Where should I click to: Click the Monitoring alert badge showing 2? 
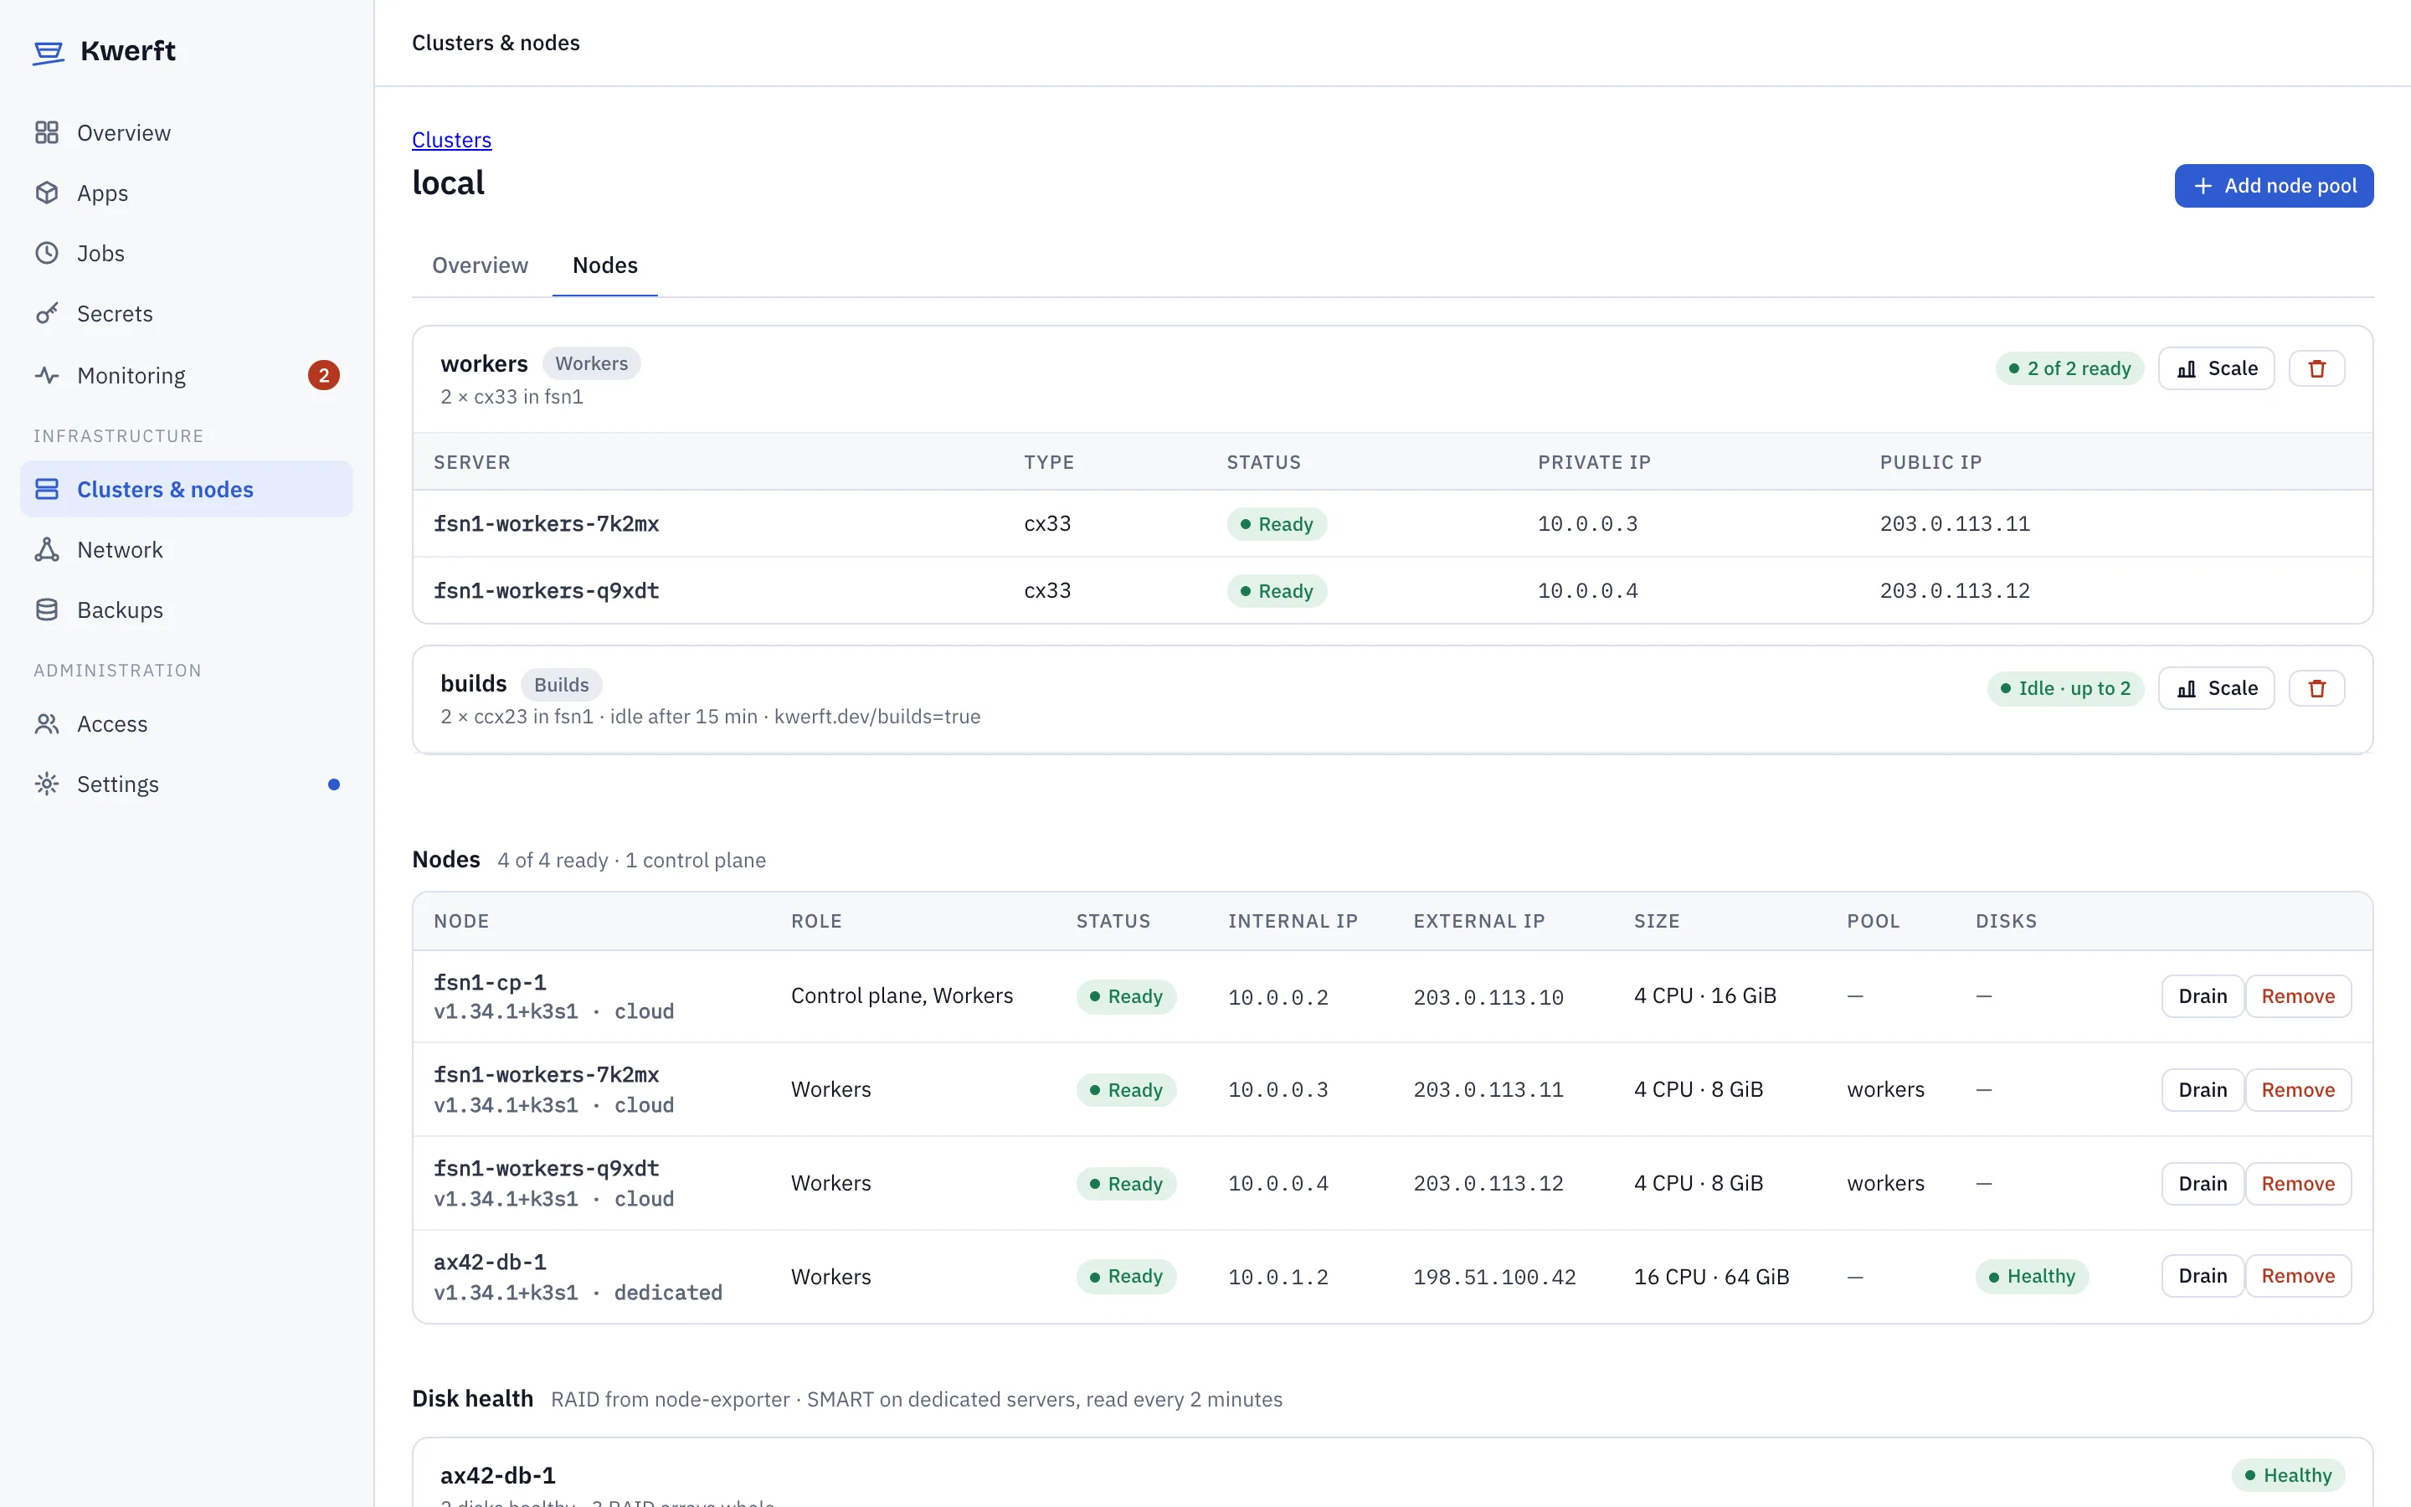(x=324, y=376)
